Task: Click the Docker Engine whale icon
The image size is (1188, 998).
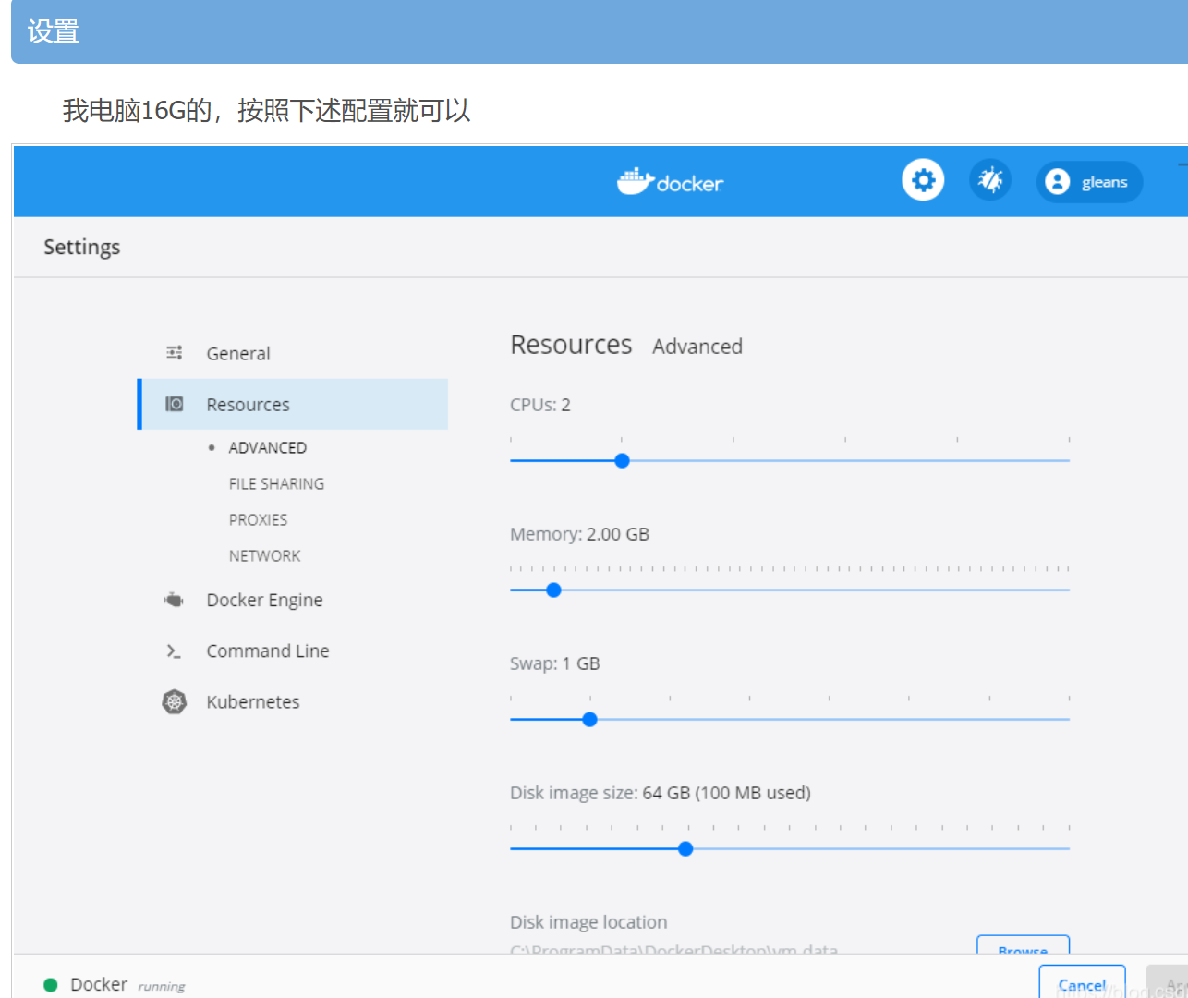Action: 174,600
